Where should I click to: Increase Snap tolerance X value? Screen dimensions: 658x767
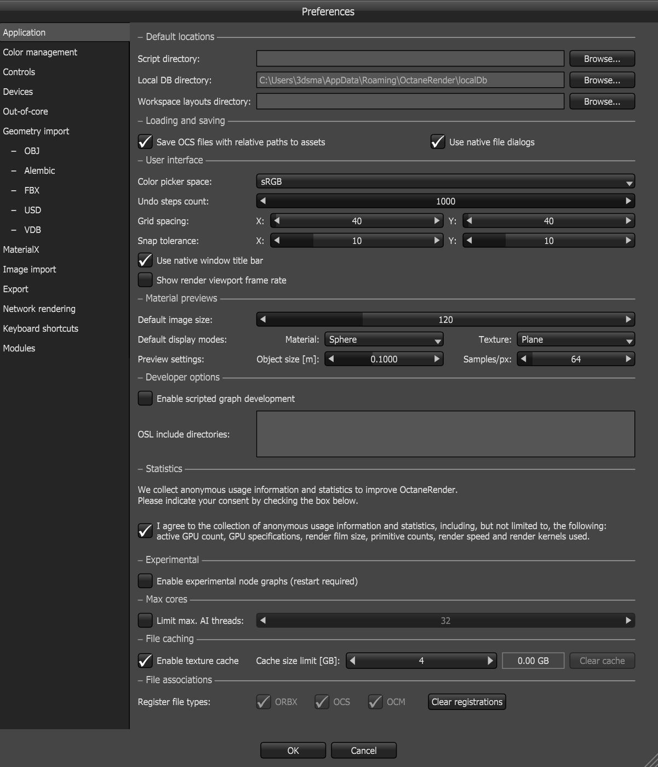tap(437, 241)
